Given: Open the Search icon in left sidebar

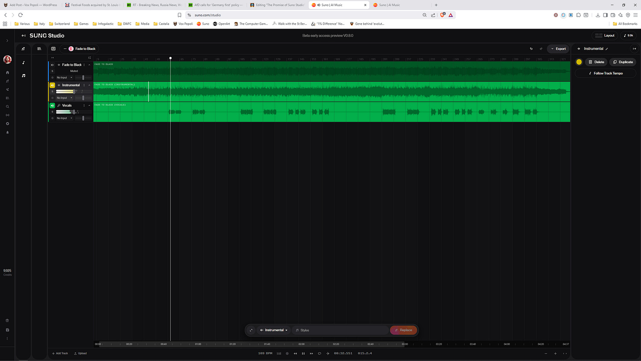Looking at the screenshot, I should [7, 107].
